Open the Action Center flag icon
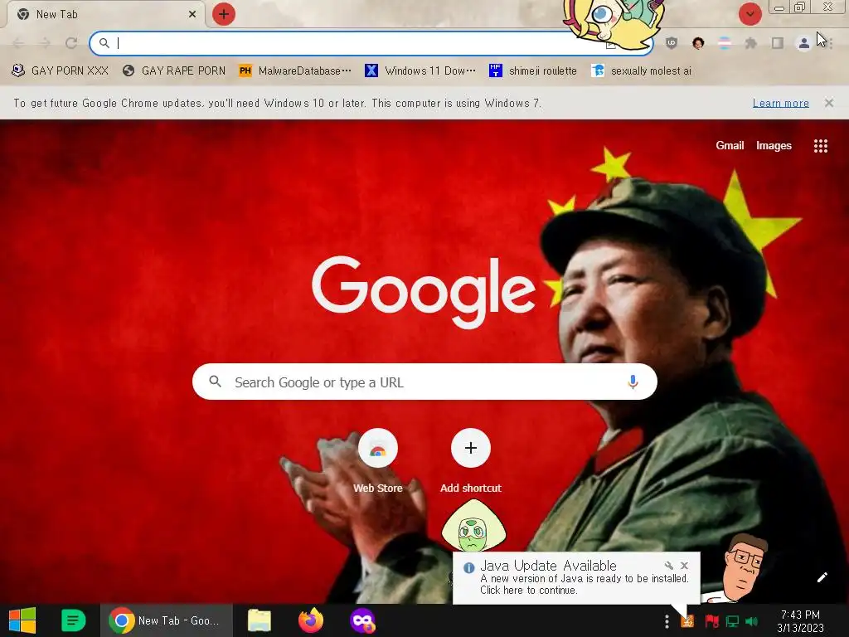The width and height of the screenshot is (849, 637). tap(711, 621)
